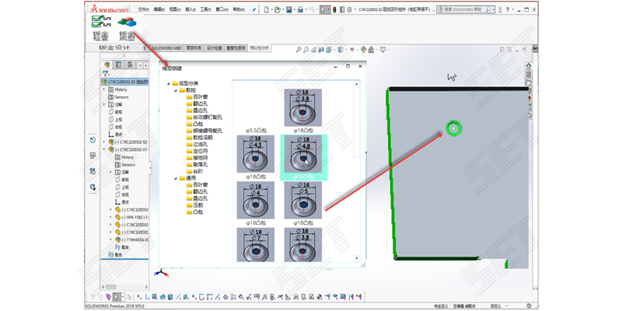Open the search type dropdown in help search box
This screenshot has width=622, height=311.
[x=494, y=9]
